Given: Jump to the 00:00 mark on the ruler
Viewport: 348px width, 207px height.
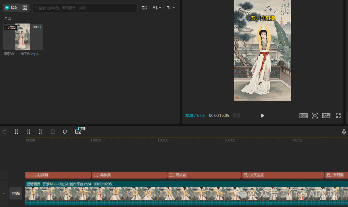Looking at the screenshot, I should coord(30,140).
